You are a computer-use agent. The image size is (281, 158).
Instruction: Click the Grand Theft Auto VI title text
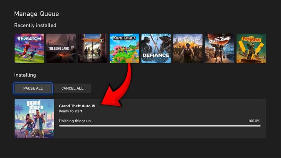tap(77, 106)
